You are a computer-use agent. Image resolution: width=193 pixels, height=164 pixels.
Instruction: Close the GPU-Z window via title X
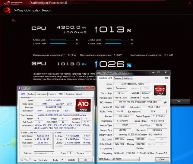pyautogui.click(x=166, y=72)
